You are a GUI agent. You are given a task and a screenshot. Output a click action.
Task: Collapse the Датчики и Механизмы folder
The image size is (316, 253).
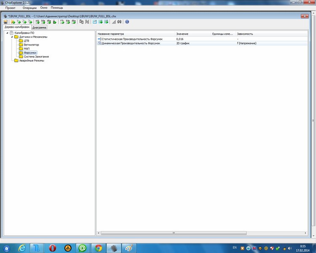12,37
